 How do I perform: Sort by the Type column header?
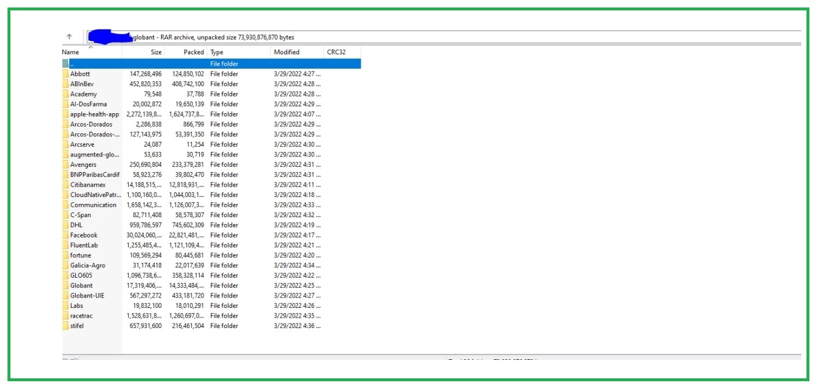(x=216, y=52)
